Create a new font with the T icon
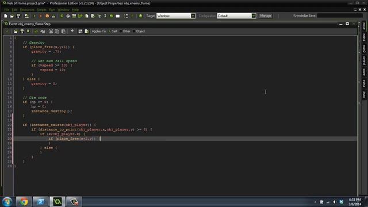 [99, 16]
